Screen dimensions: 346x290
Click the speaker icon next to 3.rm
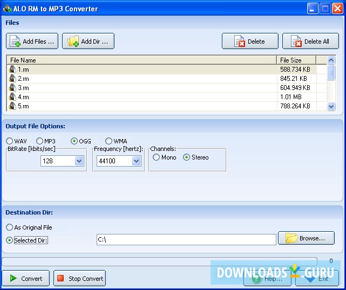pos(12,88)
